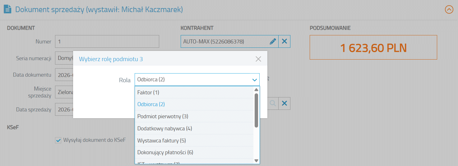Select Faktor (1) role option
Image resolution: width=458 pixels, height=166 pixels.
[194, 92]
